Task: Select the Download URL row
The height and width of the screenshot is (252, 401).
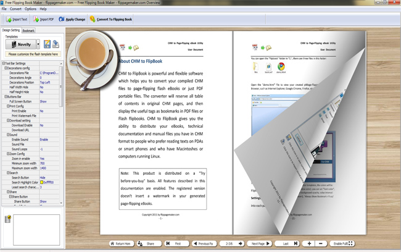Action: click(31, 130)
